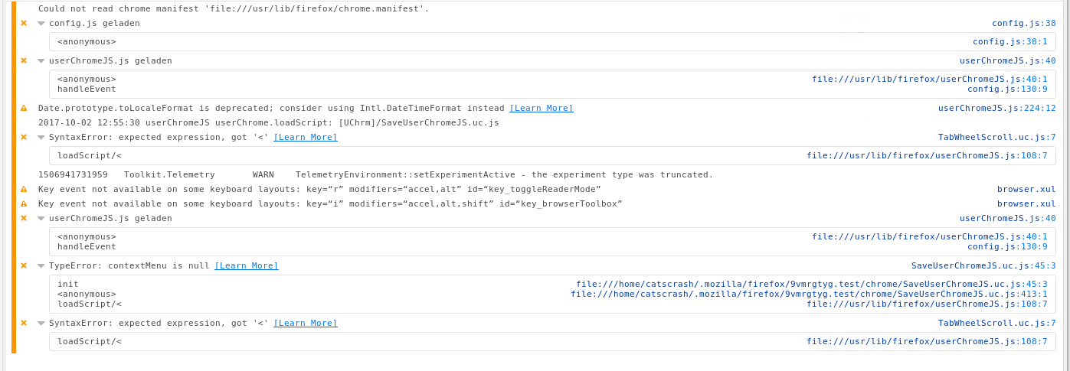Viewport: 1070px width, 371px height.
Task: Open browser.xul link on key_toggleReaderMode row
Action: [1026, 189]
